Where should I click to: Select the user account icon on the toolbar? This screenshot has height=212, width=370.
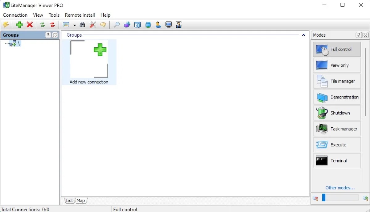point(158,25)
